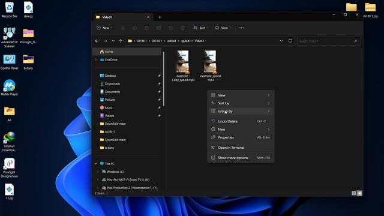
Task: Select the Post-Pro-MCR network drive
Action: pos(128,180)
